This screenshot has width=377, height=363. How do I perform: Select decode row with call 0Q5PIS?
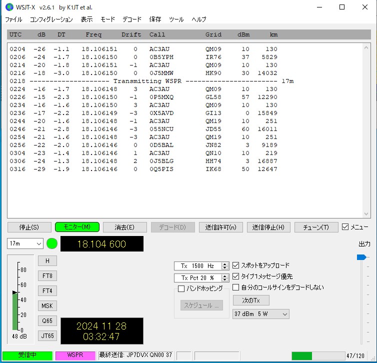pos(143,169)
